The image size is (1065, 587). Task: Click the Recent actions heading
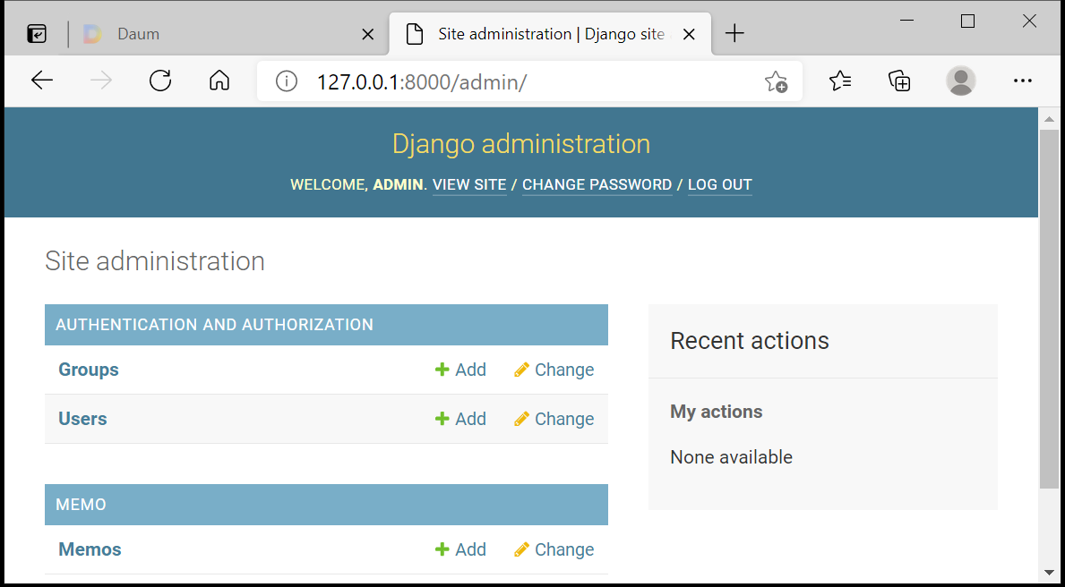(750, 340)
